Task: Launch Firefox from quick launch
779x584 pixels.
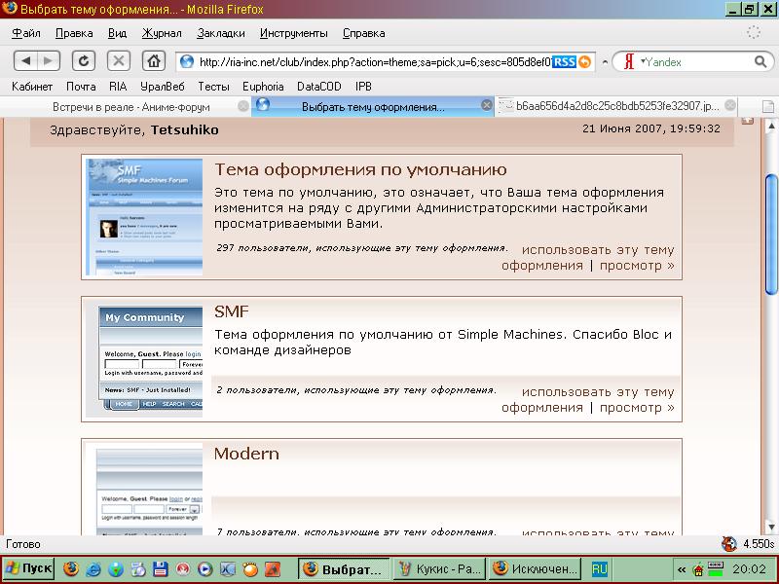Action: [71, 569]
